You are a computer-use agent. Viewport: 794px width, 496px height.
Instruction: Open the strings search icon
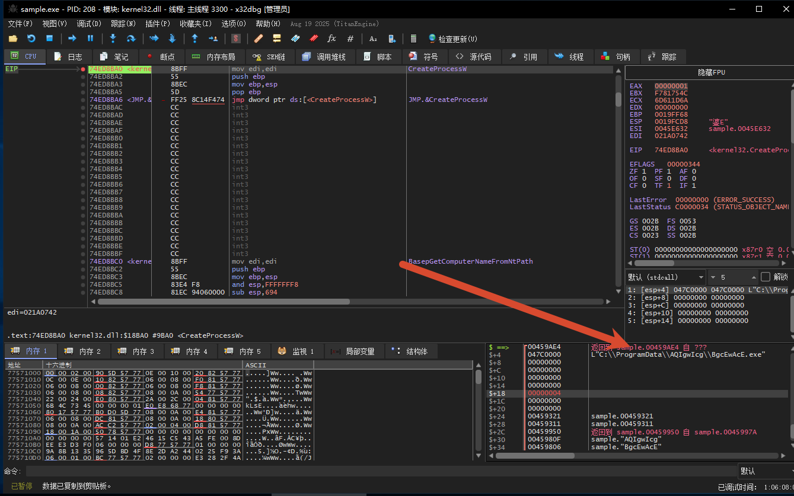(373, 39)
